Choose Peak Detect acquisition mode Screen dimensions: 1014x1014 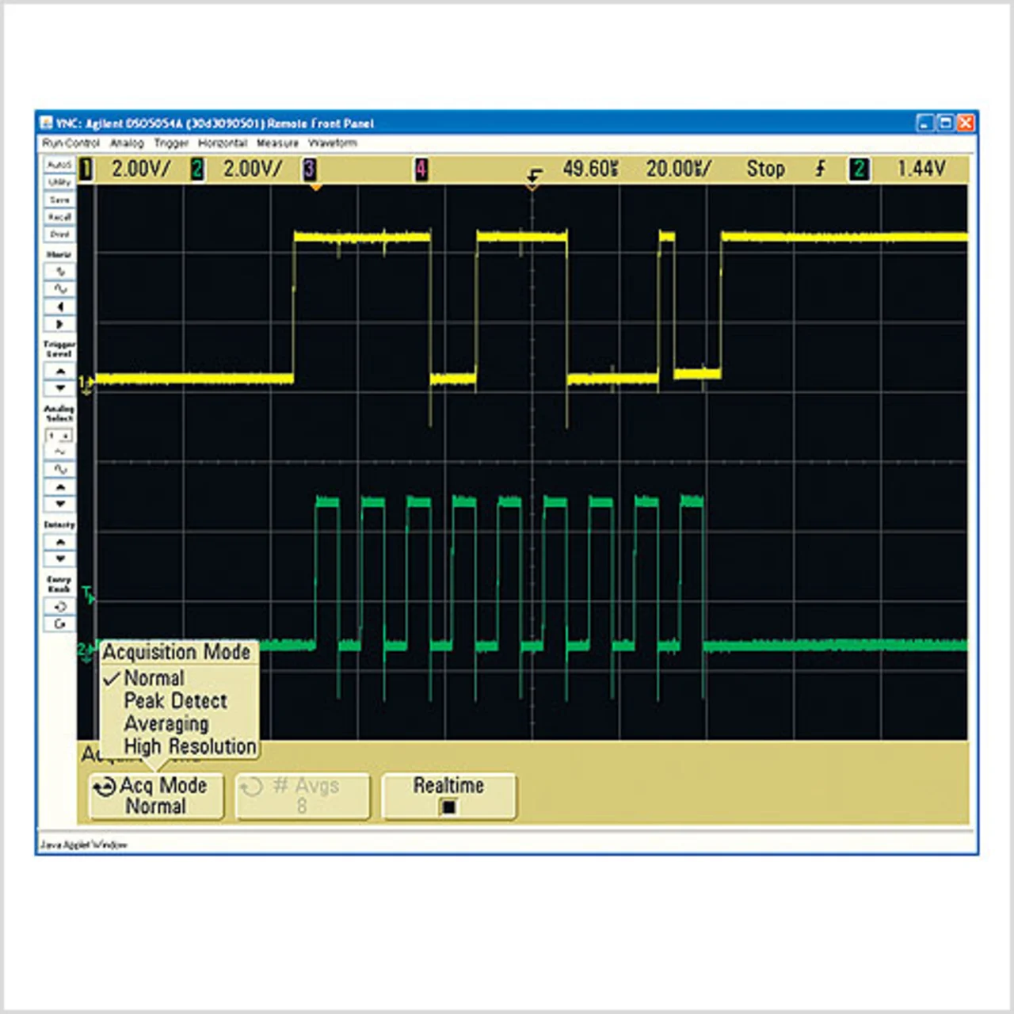175,701
